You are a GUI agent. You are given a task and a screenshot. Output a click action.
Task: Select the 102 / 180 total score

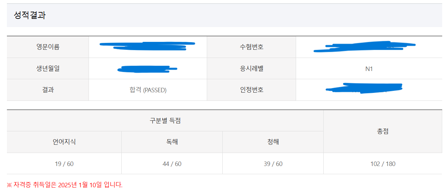383,164
